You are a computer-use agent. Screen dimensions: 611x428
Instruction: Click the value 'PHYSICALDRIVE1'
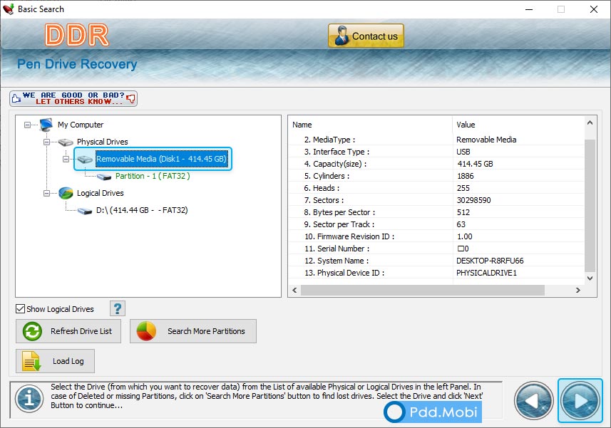(x=486, y=273)
